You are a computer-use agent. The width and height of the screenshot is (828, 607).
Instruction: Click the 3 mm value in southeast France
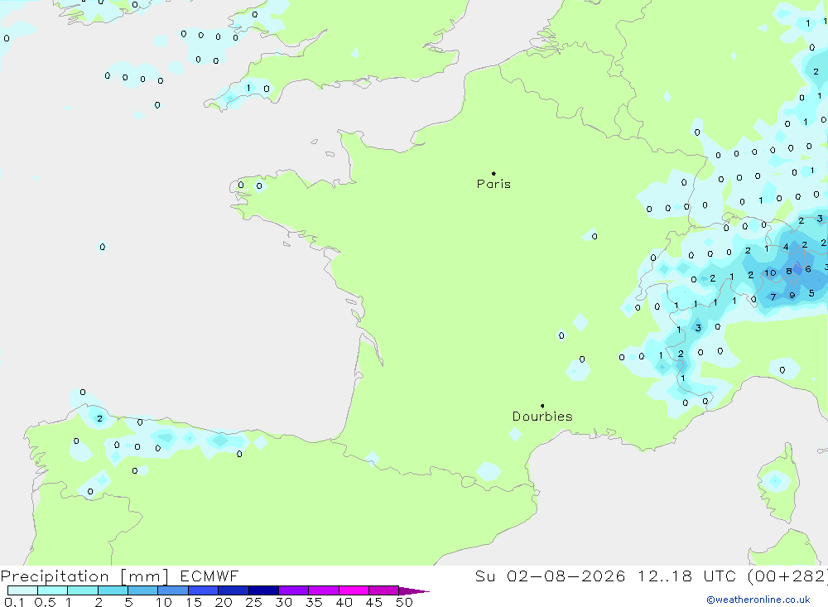coord(698,328)
